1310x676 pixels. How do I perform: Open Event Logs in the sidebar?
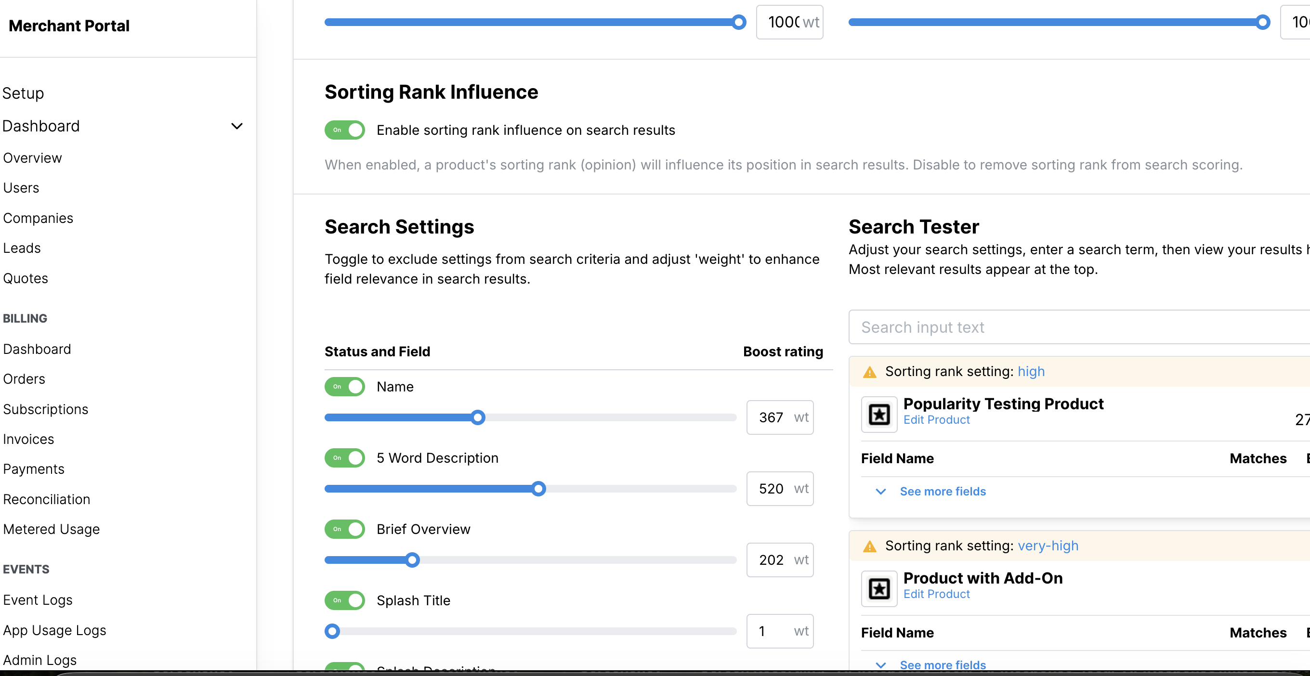(38, 600)
